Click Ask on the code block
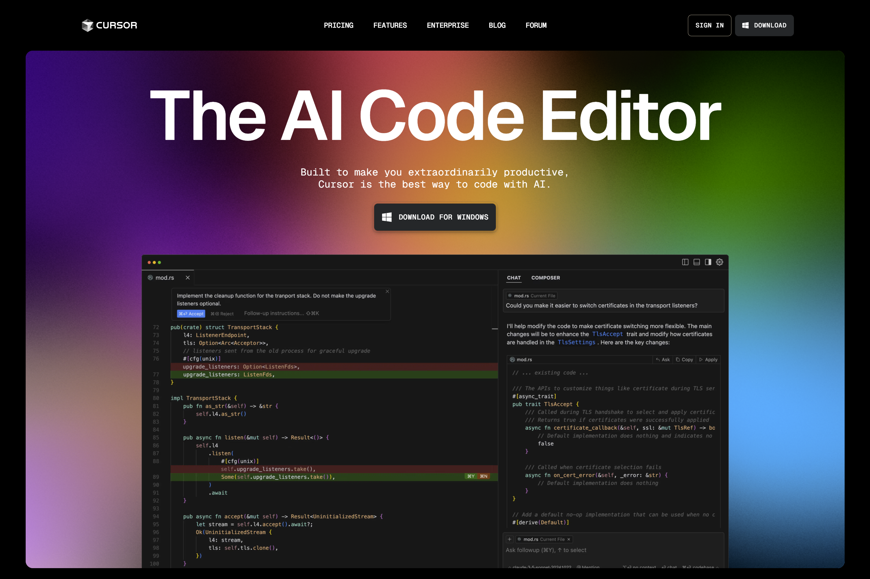Viewport: 870px width, 579px height. pyautogui.click(x=663, y=360)
